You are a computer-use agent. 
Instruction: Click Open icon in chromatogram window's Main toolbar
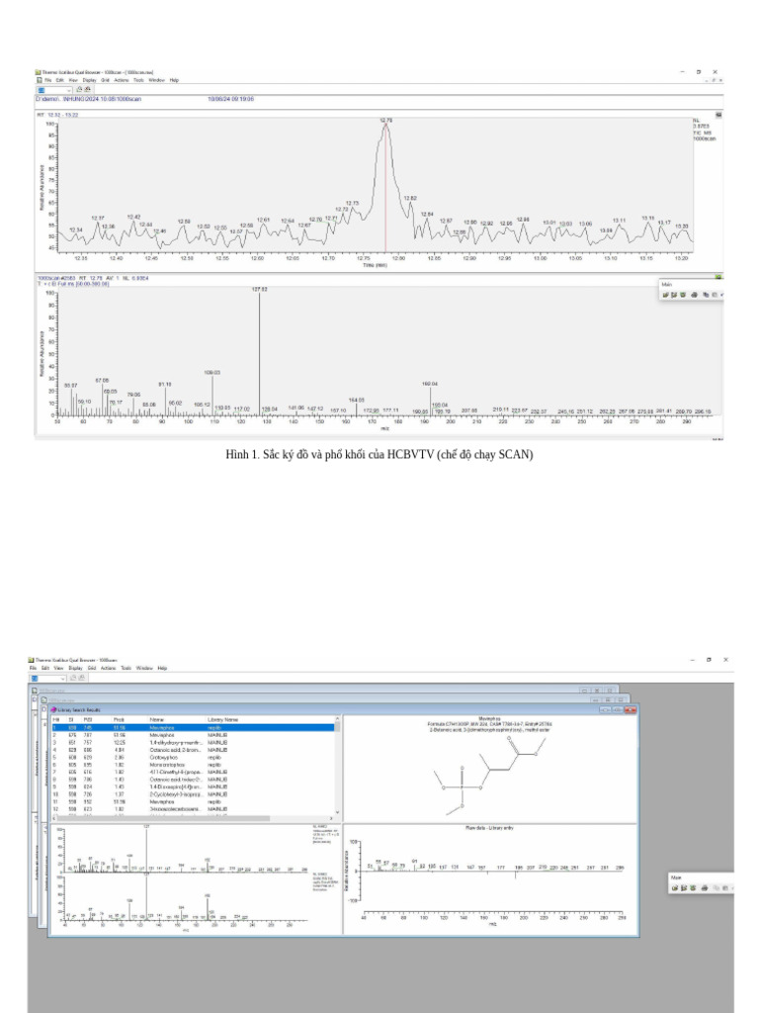[x=665, y=295]
